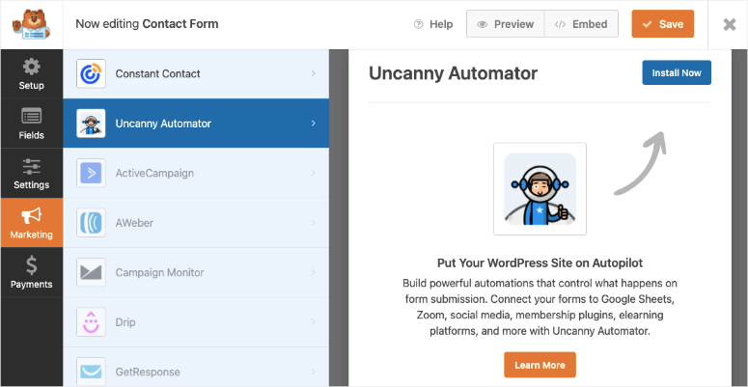Expand the ActiveCampaign row chevron
748x387 pixels.
(314, 173)
